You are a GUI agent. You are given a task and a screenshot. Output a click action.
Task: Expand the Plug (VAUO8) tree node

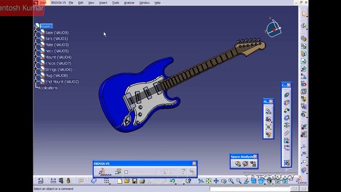point(36,75)
